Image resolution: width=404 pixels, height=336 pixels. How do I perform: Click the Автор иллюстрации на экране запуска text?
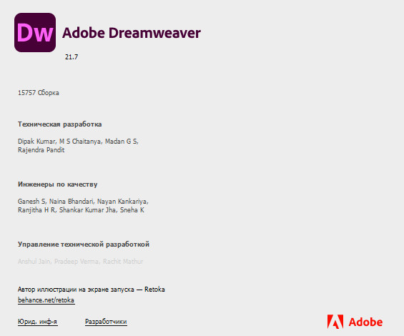pyautogui.click(x=92, y=290)
